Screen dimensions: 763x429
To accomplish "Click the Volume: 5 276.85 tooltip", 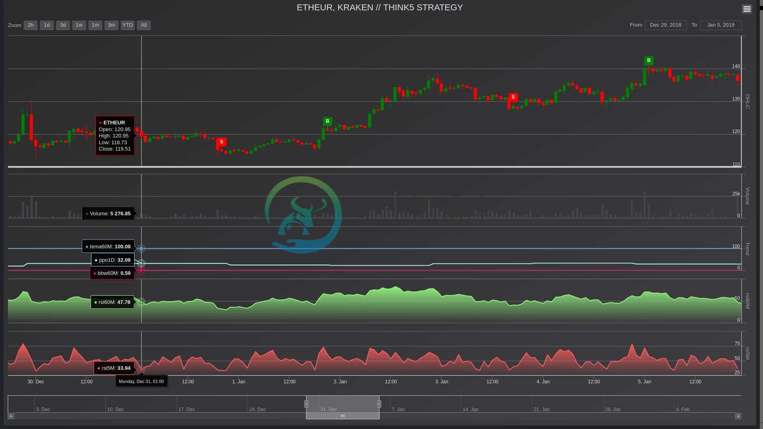I will point(108,213).
